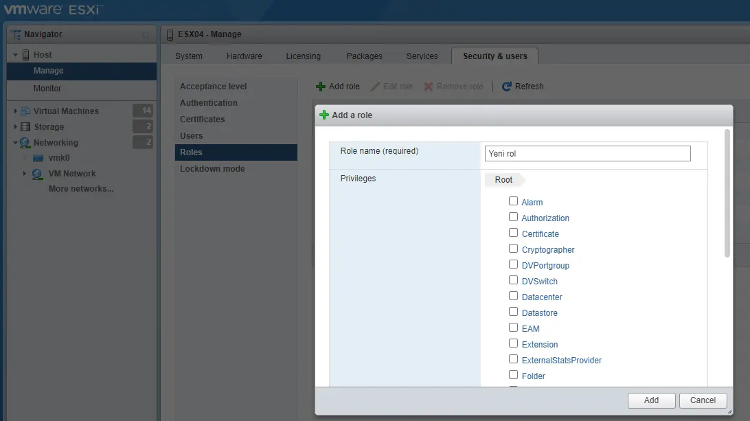Image resolution: width=750 pixels, height=421 pixels.
Task: Click the Virtual Machines icon in Navigator
Action: (x=25, y=111)
